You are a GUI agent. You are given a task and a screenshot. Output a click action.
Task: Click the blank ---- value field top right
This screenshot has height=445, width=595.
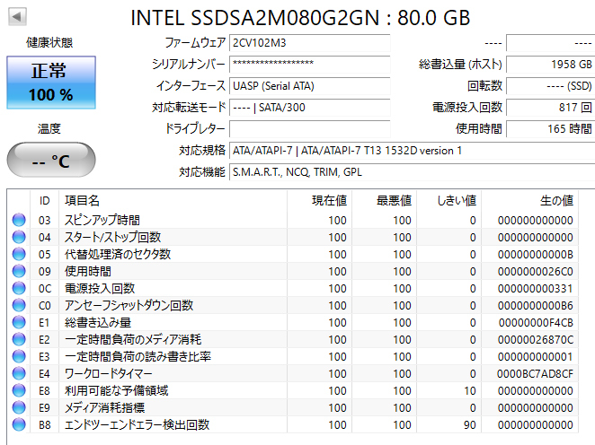pos(551,43)
